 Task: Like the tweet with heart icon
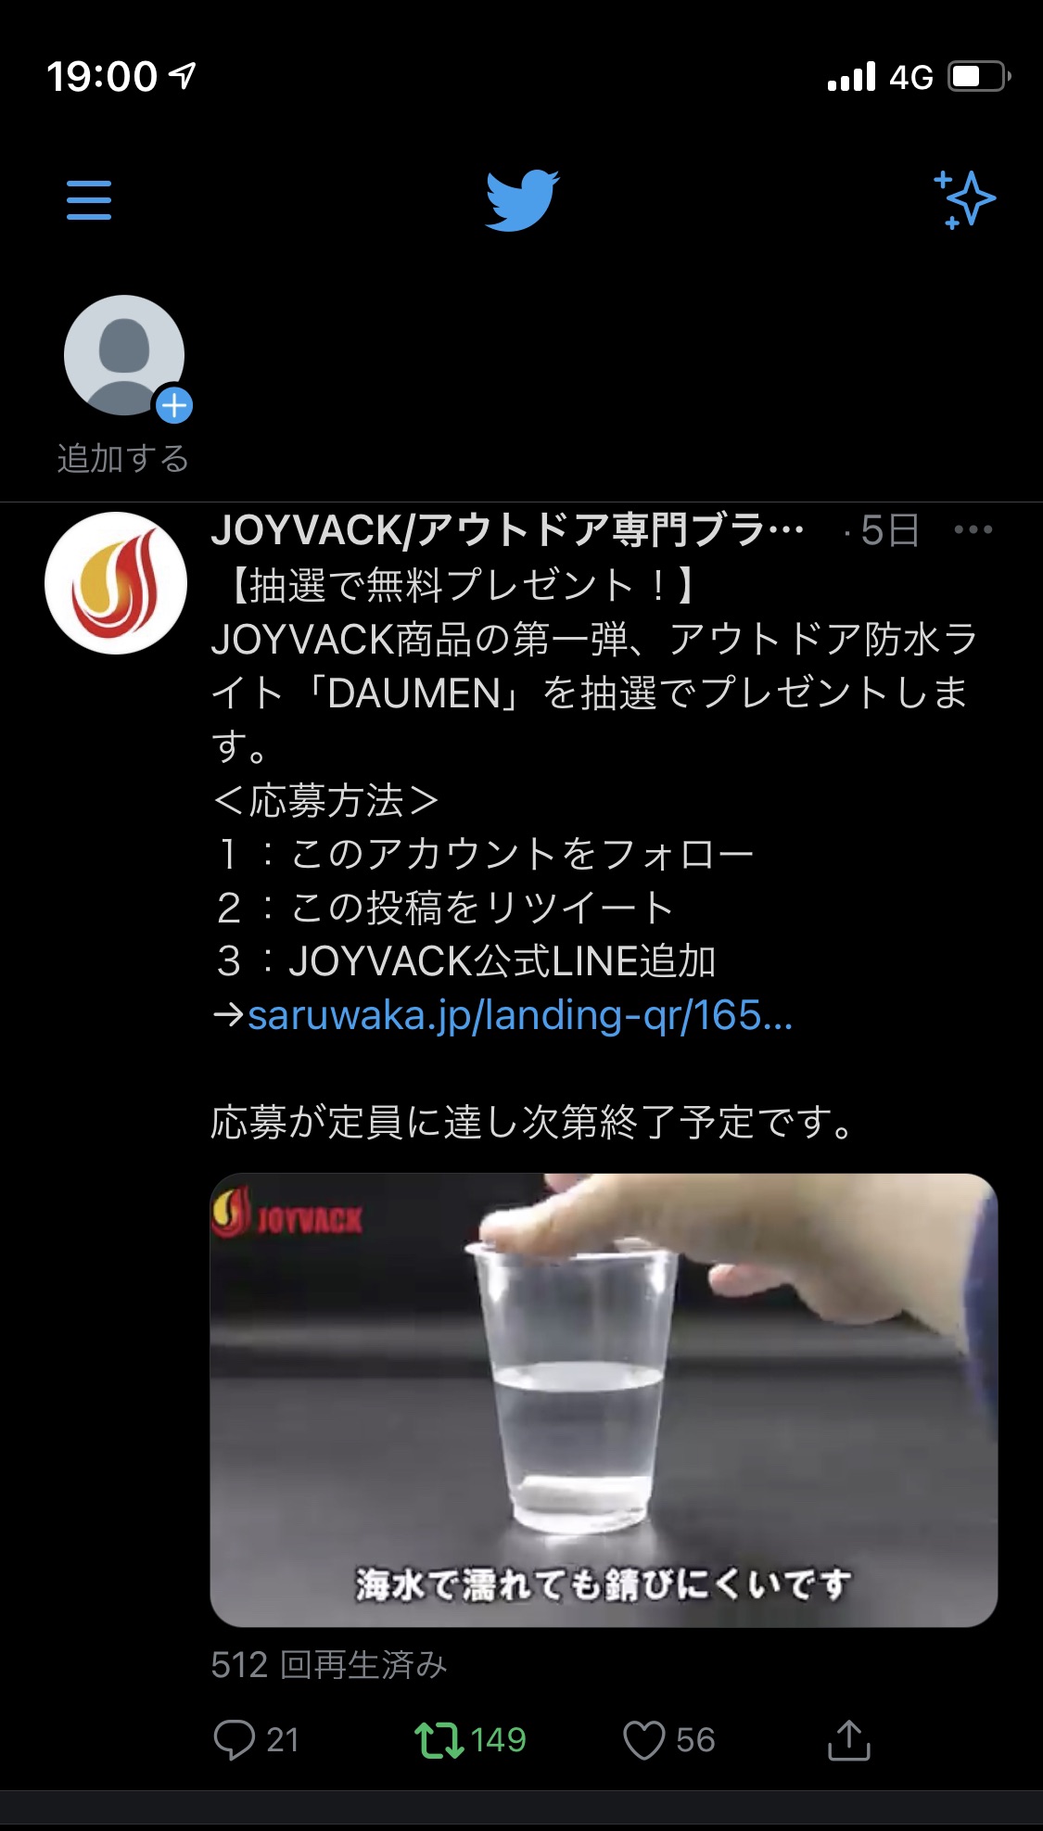coord(644,1739)
